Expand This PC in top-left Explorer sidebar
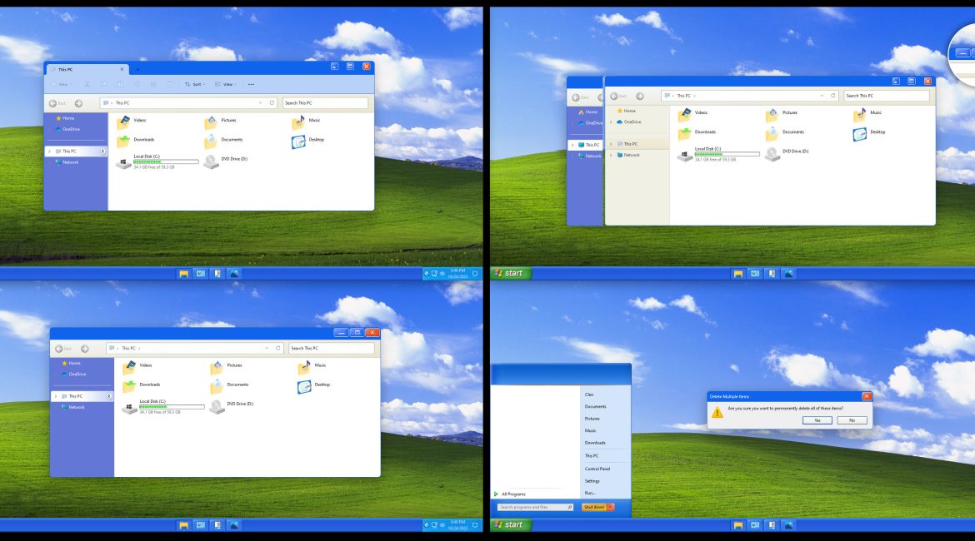Screen dimensions: 975x541 pyautogui.click(x=50, y=151)
